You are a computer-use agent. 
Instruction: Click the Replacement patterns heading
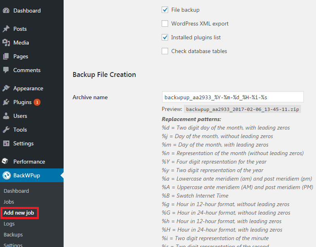click(x=192, y=119)
